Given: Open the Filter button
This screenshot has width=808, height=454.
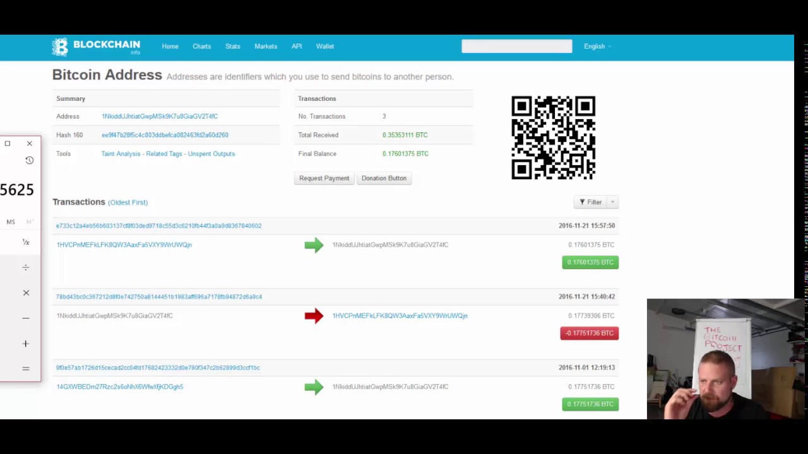Looking at the screenshot, I should point(591,202).
